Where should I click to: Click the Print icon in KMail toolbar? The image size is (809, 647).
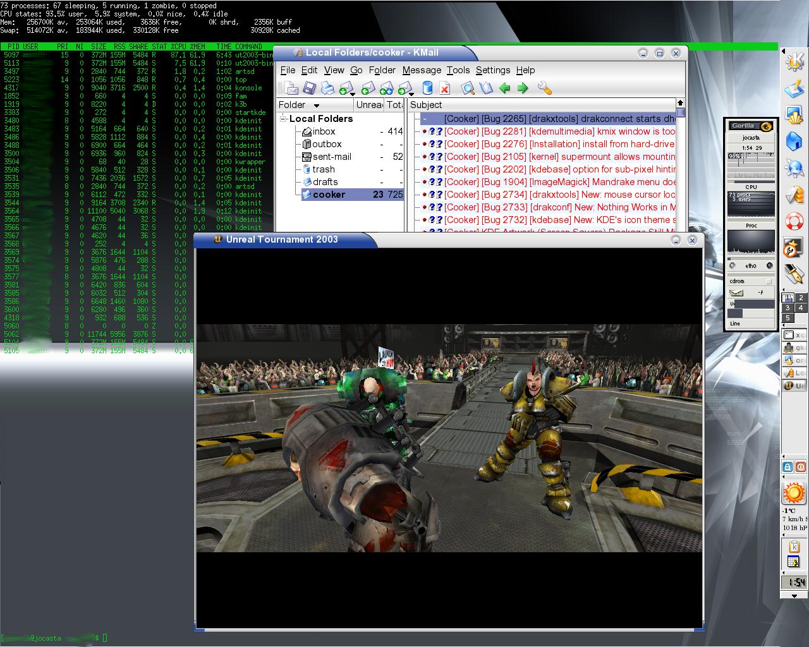click(327, 88)
